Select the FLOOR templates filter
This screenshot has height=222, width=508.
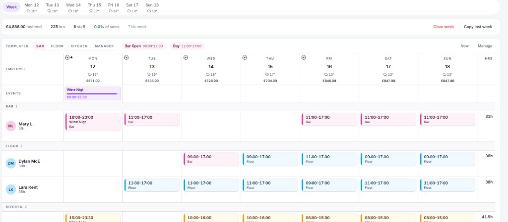coord(58,46)
